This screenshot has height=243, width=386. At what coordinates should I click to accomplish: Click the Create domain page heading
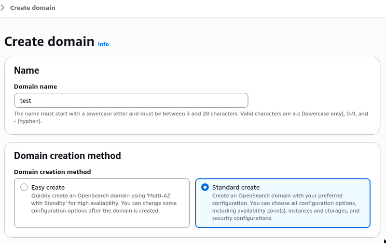pyautogui.click(x=49, y=41)
